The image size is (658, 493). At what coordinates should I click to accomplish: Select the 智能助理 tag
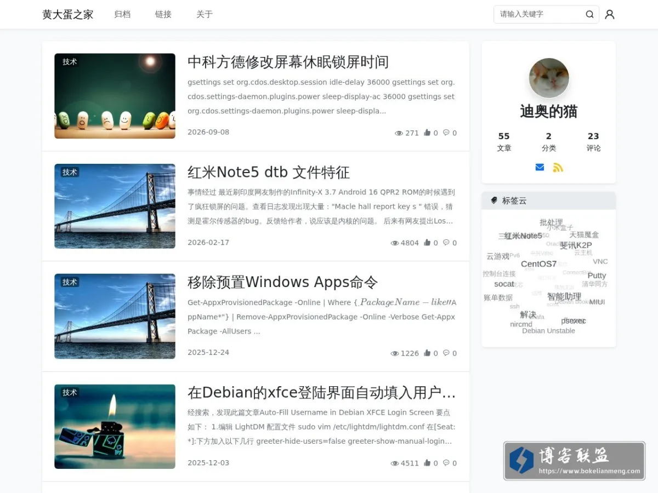click(x=564, y=296)
